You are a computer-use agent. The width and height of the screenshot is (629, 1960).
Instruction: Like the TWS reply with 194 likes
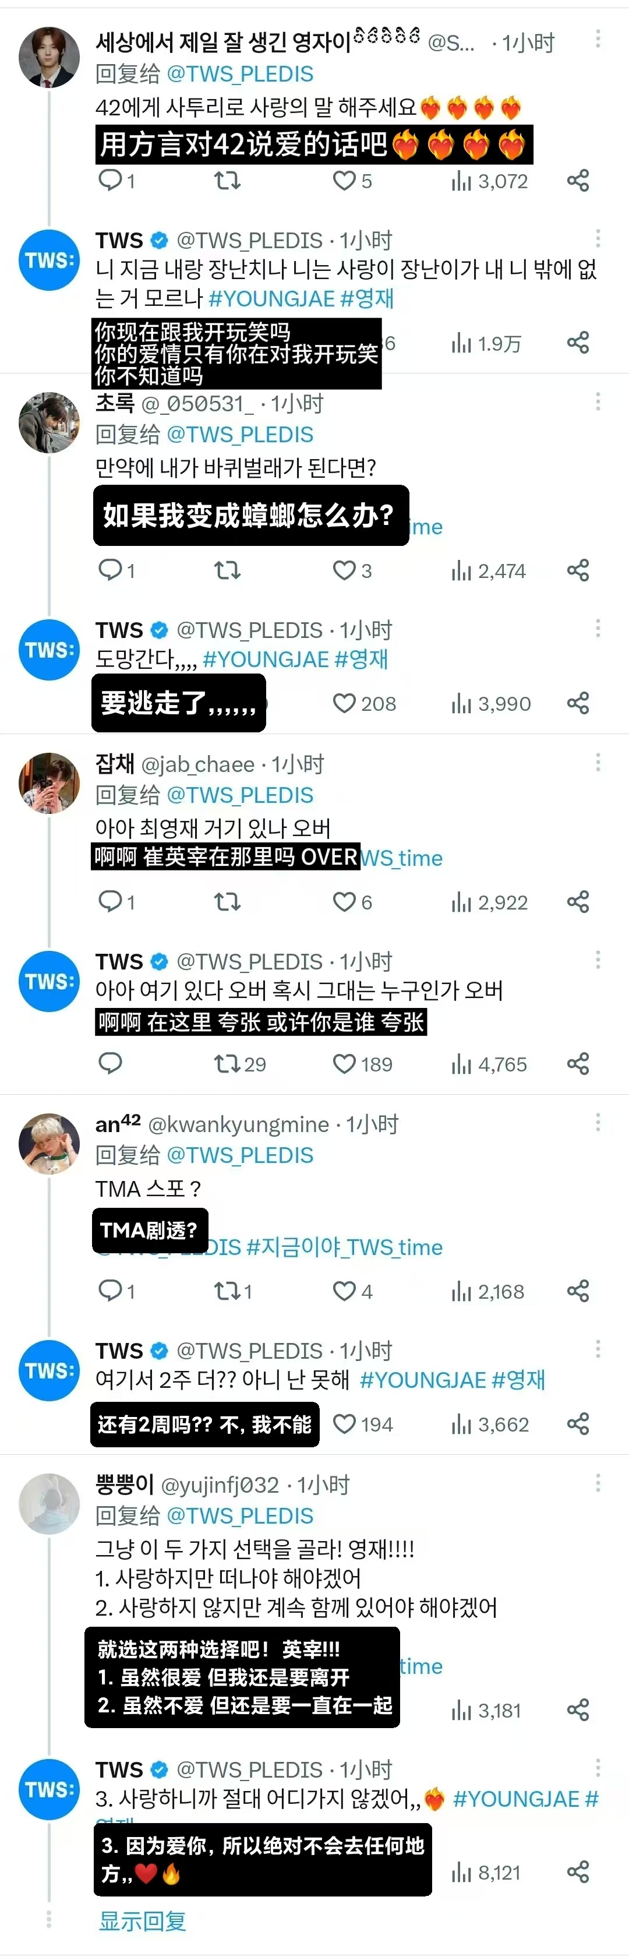pyautogui.click(x=363, y=1423)
